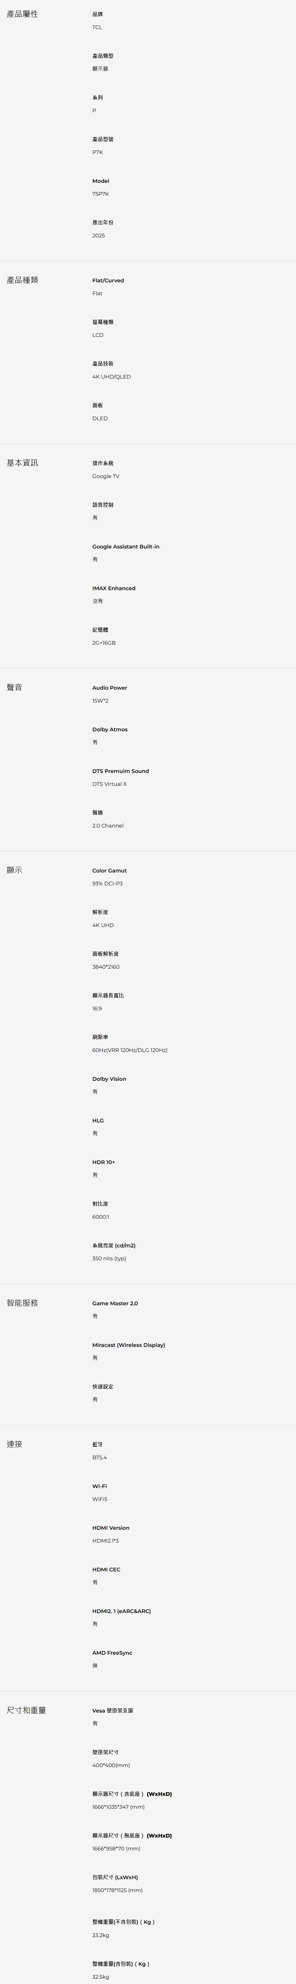This screenshot has width=296, height=1984.
Task: Click the 產品種類 section heading
Action: [22, 280]
